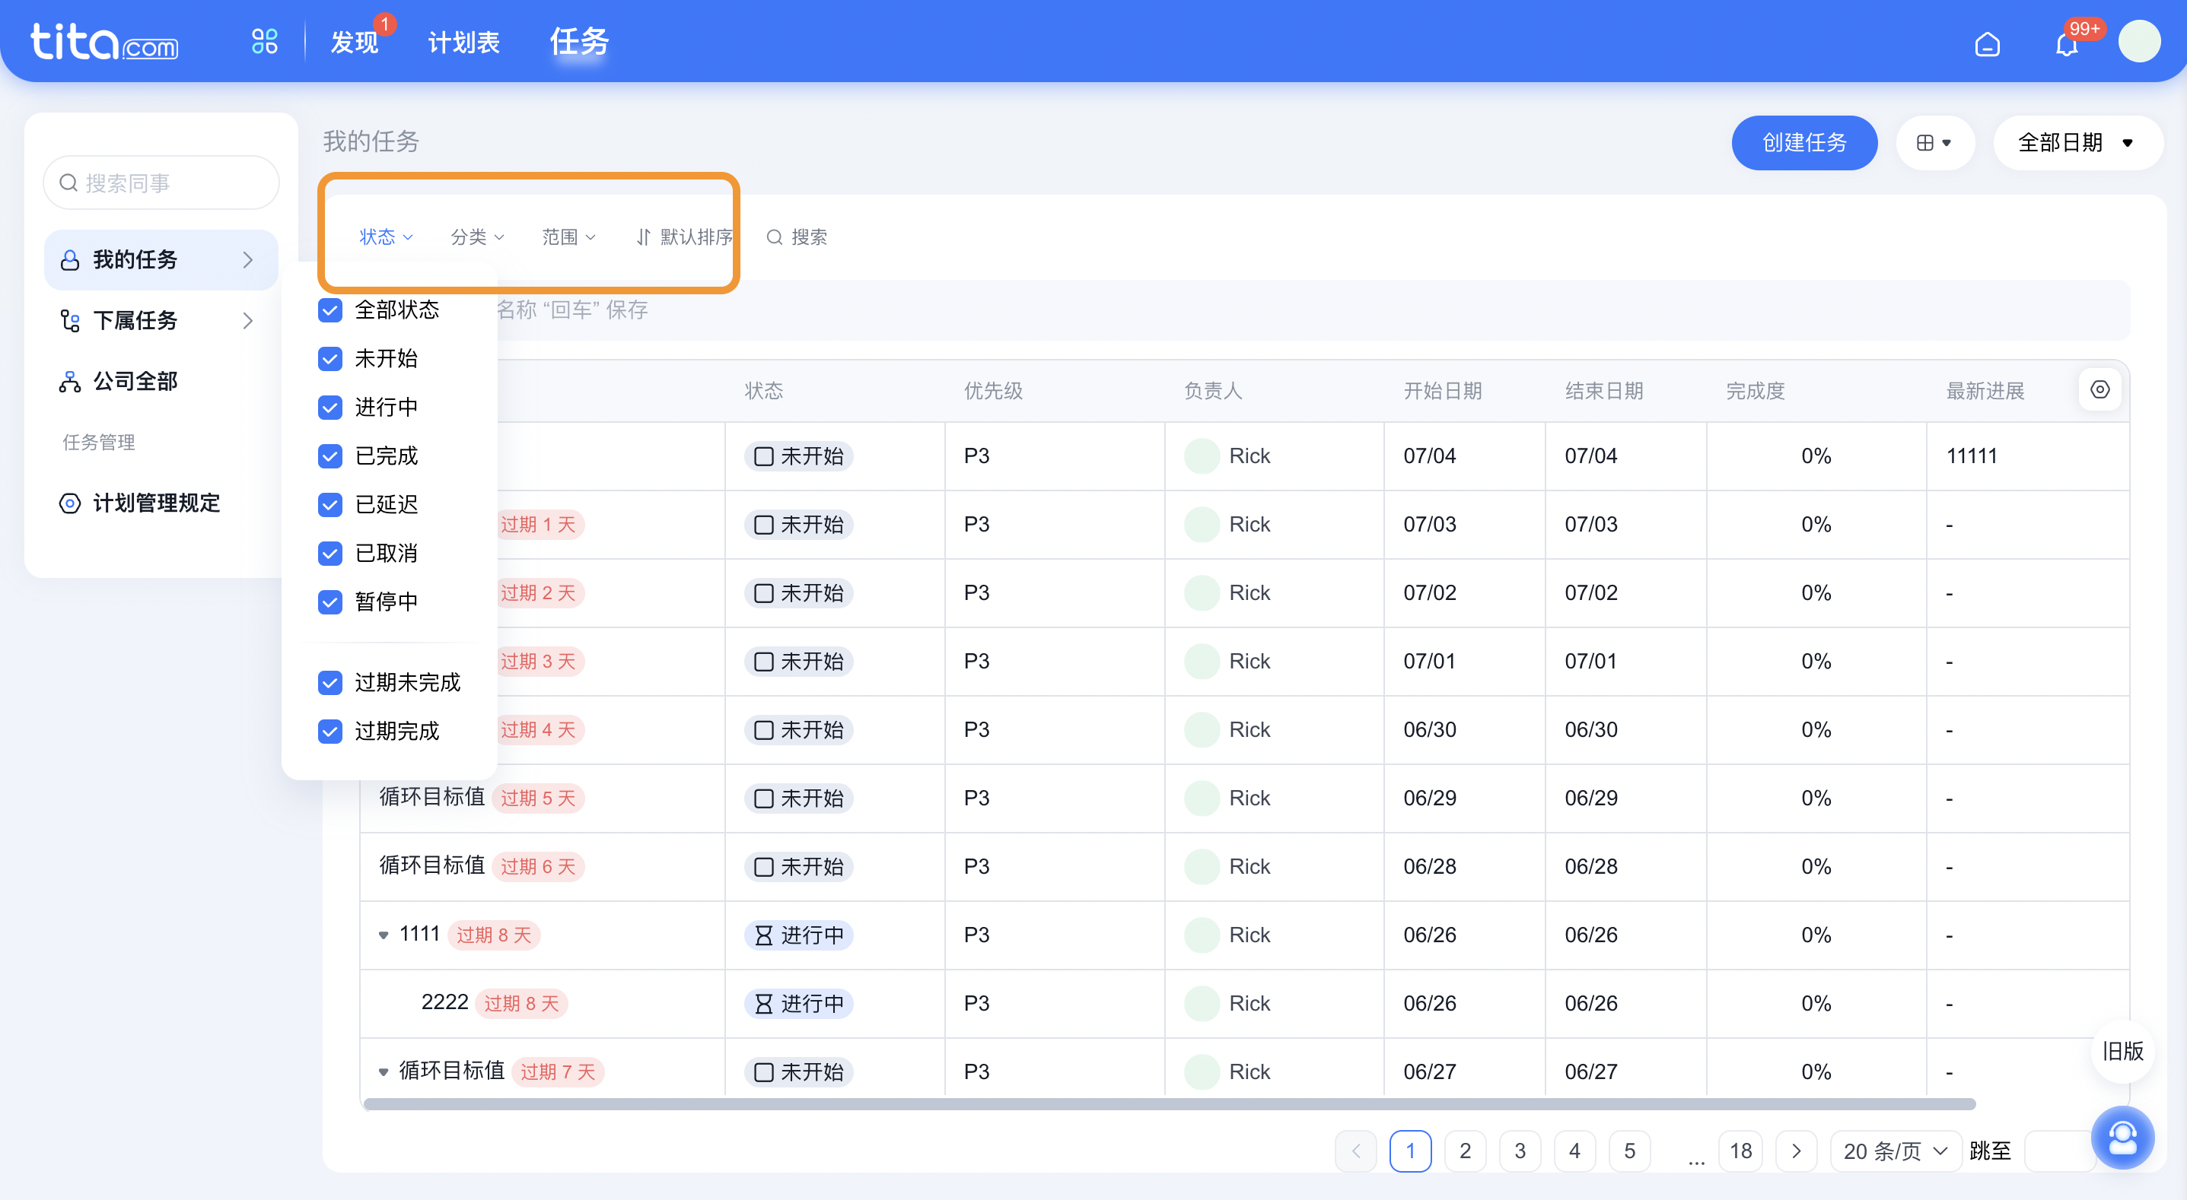Click Rick's avatar in the 07/03 row

click(1202, 525)
